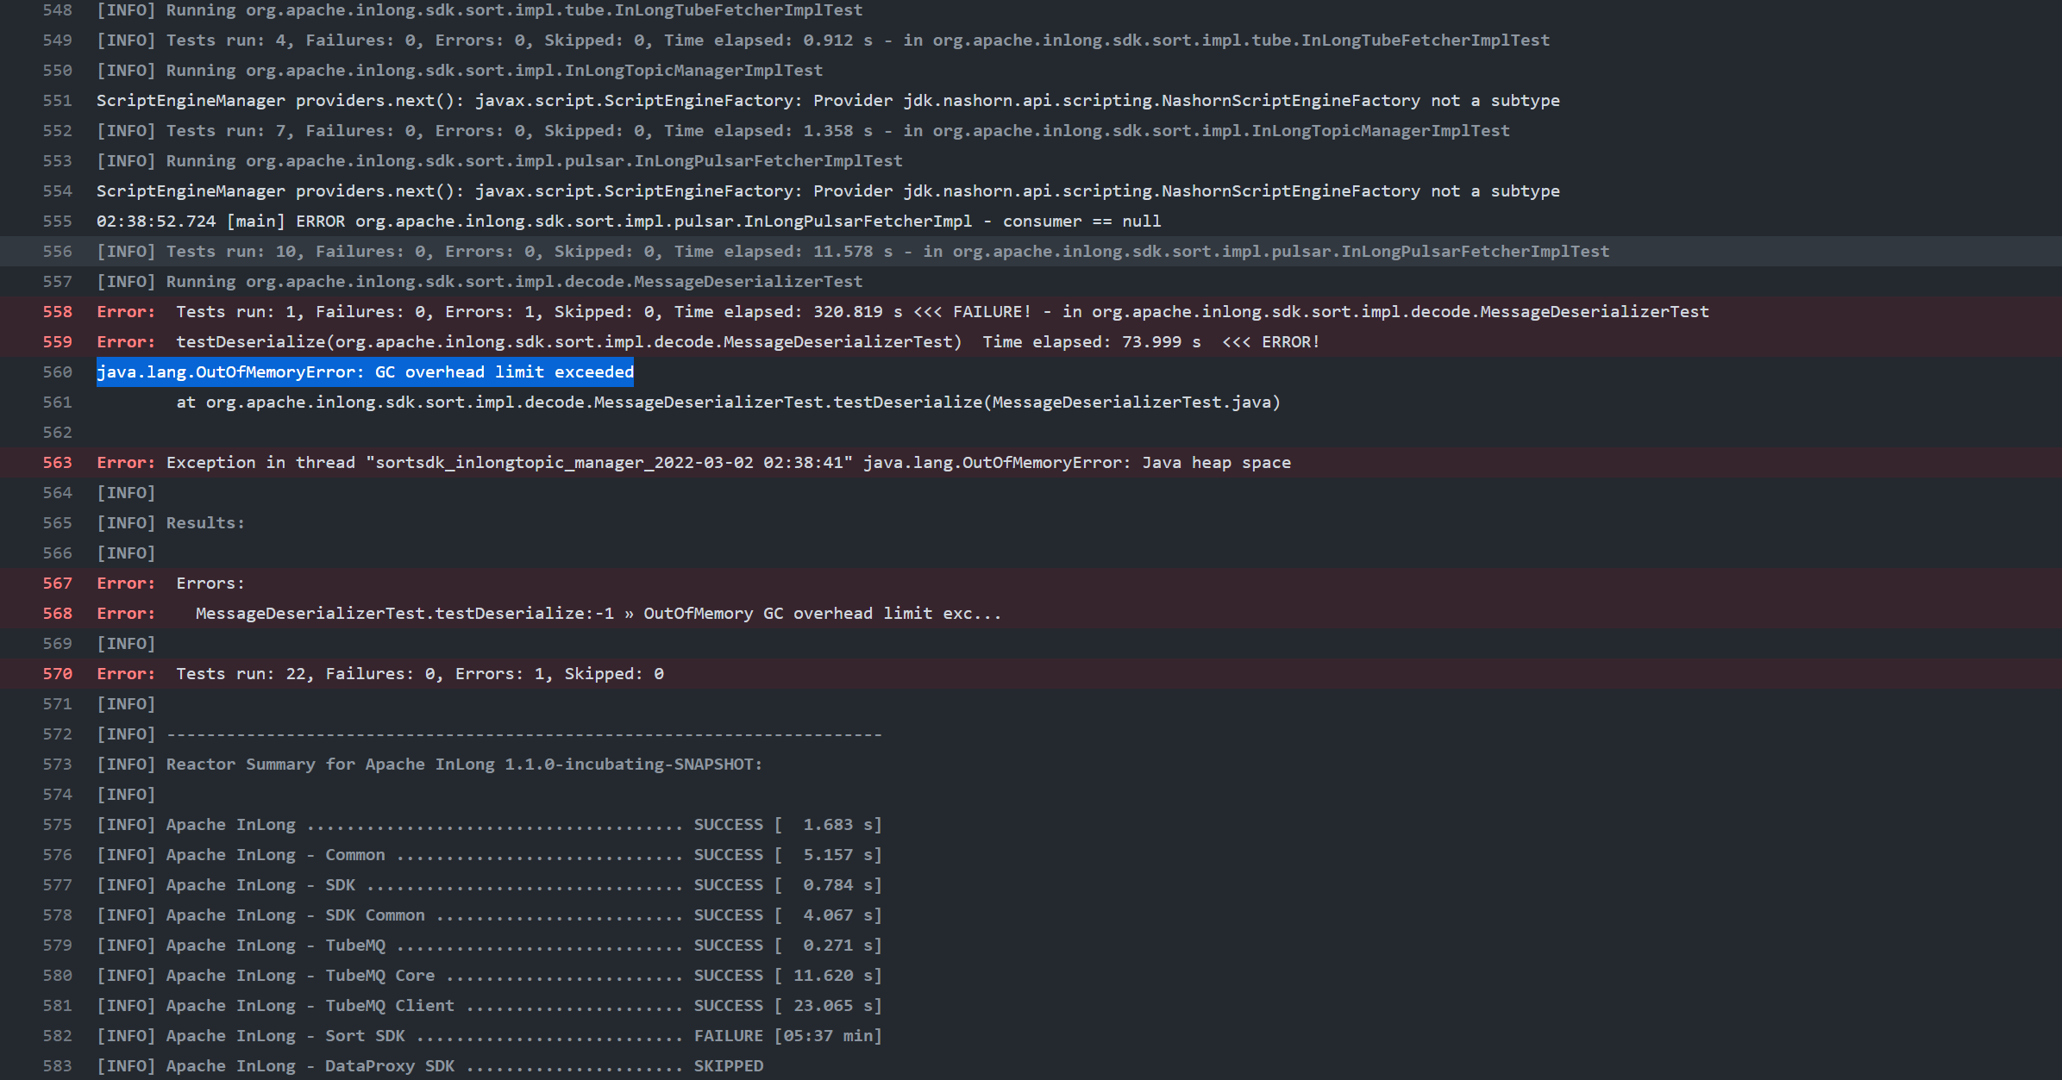Viewport: 2062px width, 1080px height.
Task: Click line number 558 error row
Action: click(58, 312)
